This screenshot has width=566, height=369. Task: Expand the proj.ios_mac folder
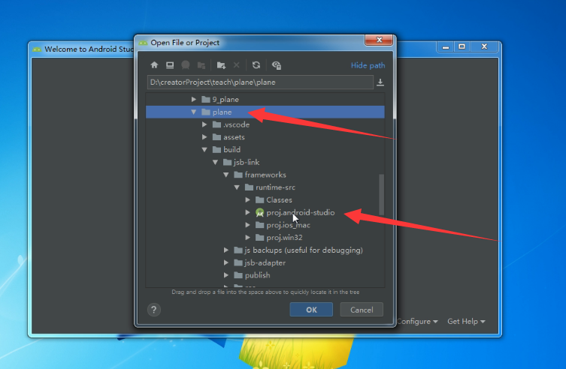(x=247, y=225)
